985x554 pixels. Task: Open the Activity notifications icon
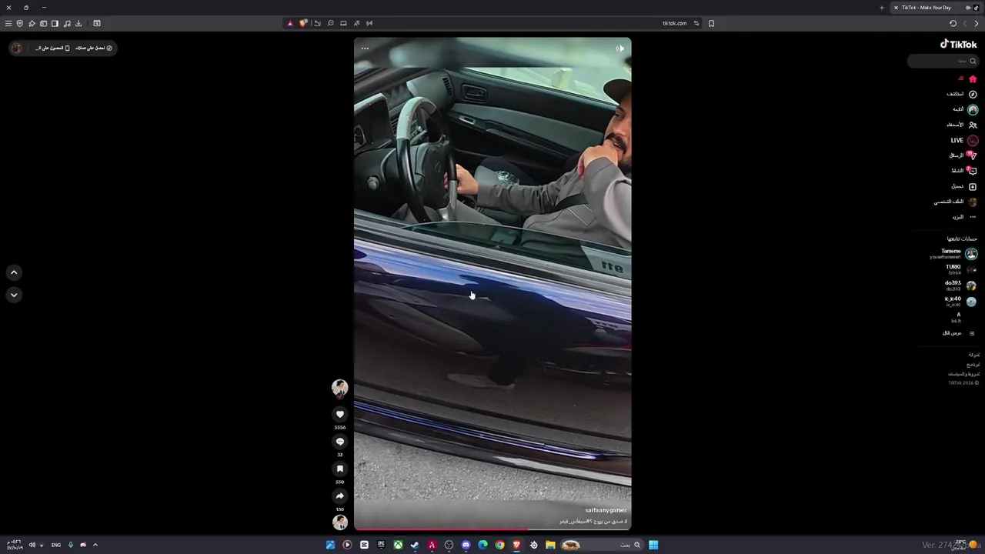pyautogui.click(x=973, y=171)
